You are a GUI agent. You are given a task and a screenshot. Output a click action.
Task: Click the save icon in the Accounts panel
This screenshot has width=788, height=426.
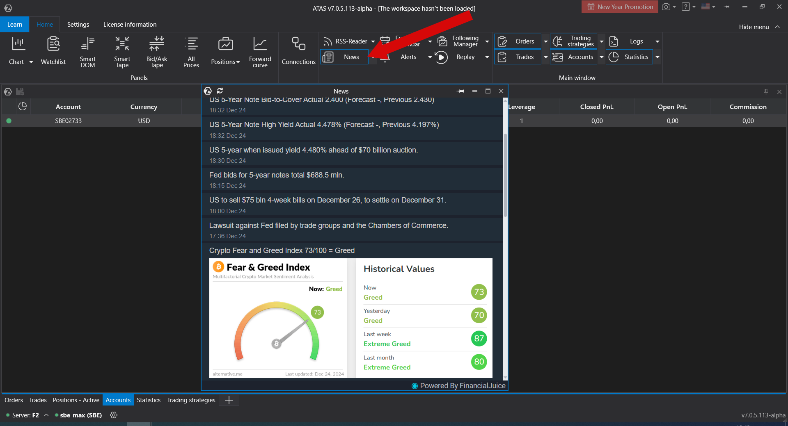tap(20, 91)
